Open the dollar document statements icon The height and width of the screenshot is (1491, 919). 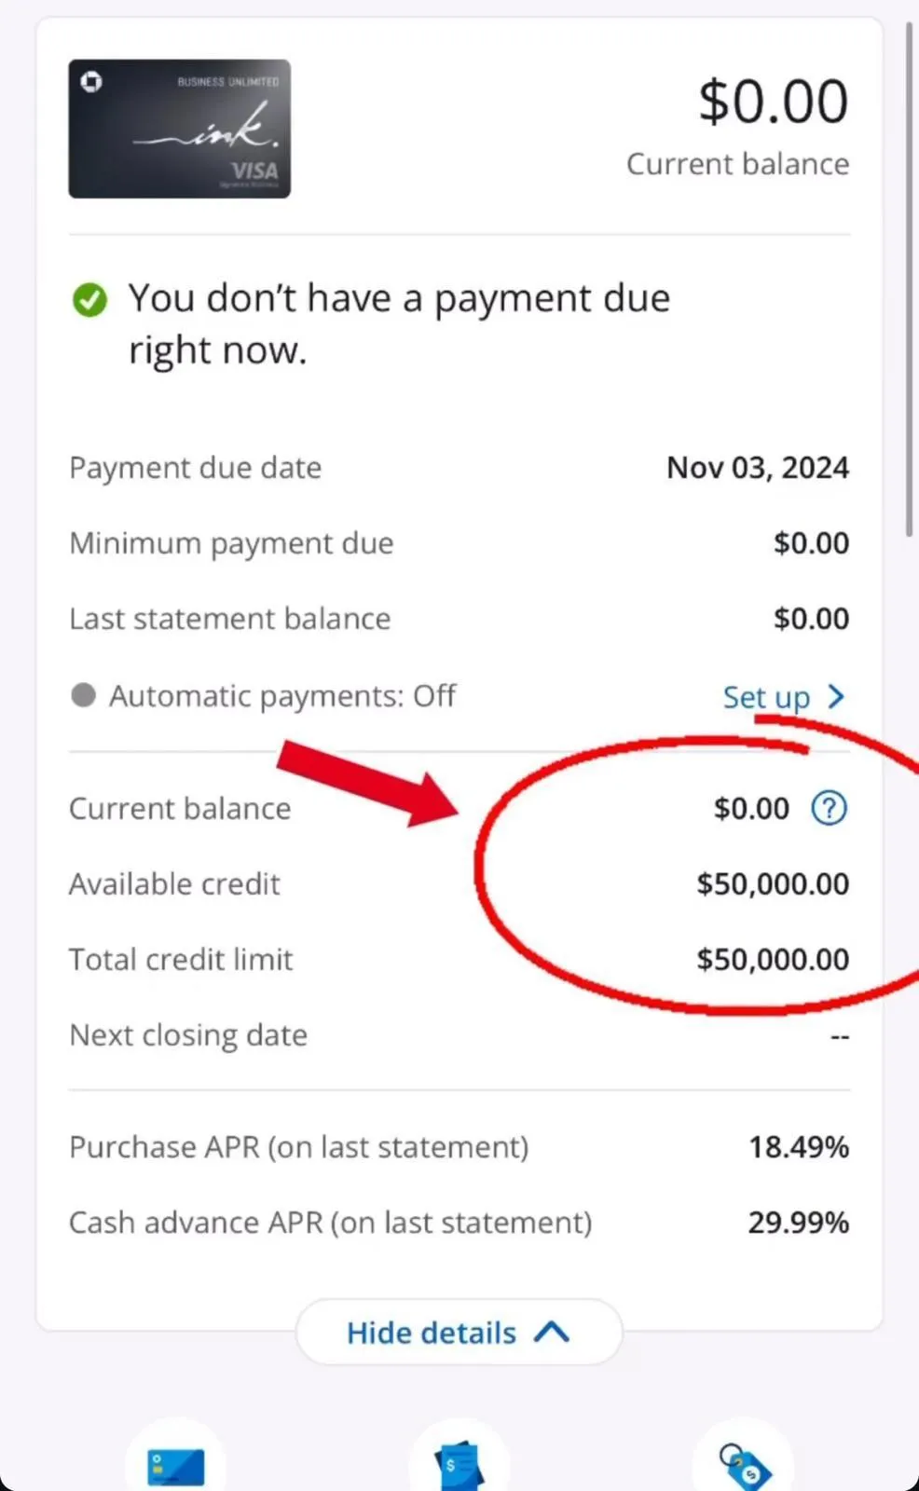tap(459, 1465)
